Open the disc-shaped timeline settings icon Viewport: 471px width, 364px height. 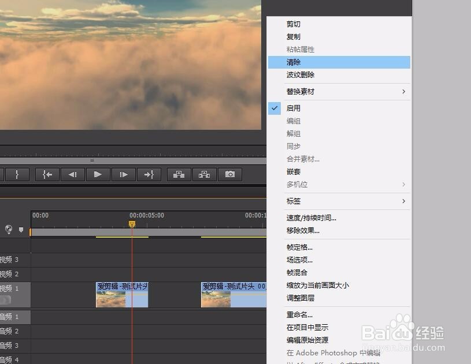pos(9,229)
